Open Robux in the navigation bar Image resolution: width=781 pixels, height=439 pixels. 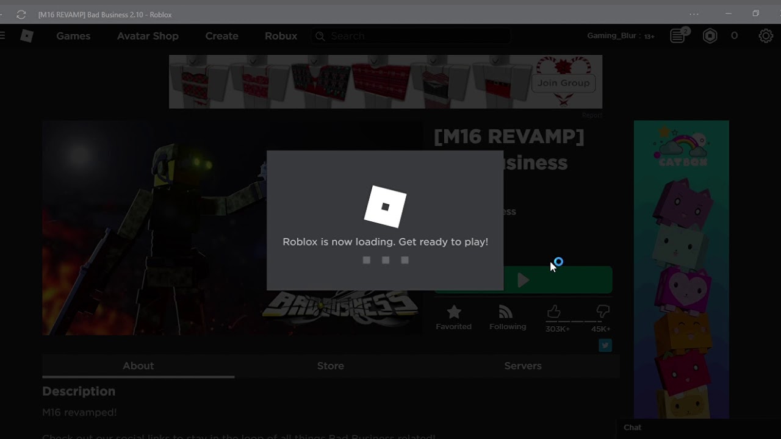[x=281, y=36]
